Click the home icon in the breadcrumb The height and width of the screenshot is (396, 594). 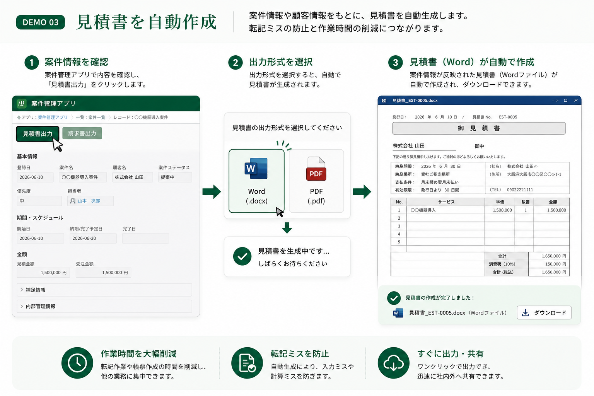[x=19, y=117]
